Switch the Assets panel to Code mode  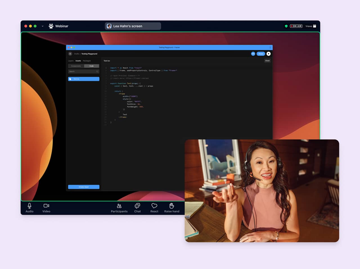click(92, 66)
